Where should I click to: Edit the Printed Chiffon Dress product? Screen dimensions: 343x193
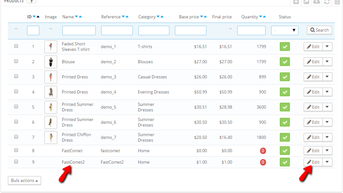pyautogui.click(x=313, y=138)
